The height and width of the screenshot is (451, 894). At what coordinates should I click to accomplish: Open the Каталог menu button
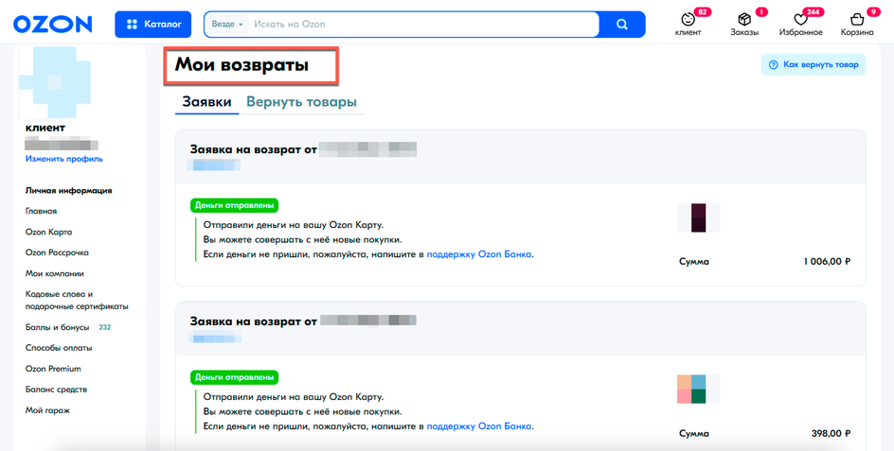pos(152,25)
